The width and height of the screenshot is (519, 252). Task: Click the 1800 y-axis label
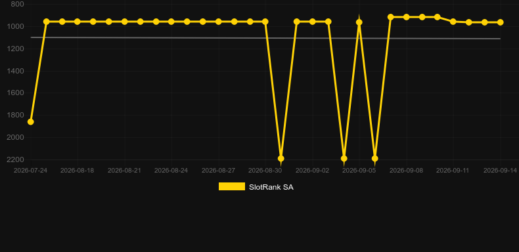pyautogui.click(x=15, y=115)
